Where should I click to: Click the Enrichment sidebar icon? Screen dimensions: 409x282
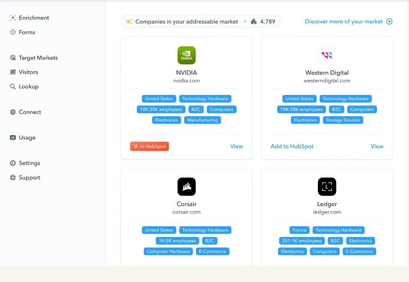click(x=13, y=18)
